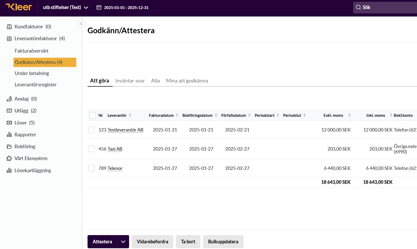Click due date 2025-02-21
This screenshot has width=417, height=249.
point(237,130)
